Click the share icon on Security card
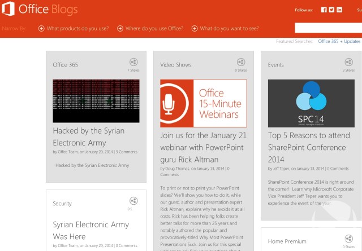Viewport: 362px width, 251px height. pyautogui.click(x=133, y=201)
